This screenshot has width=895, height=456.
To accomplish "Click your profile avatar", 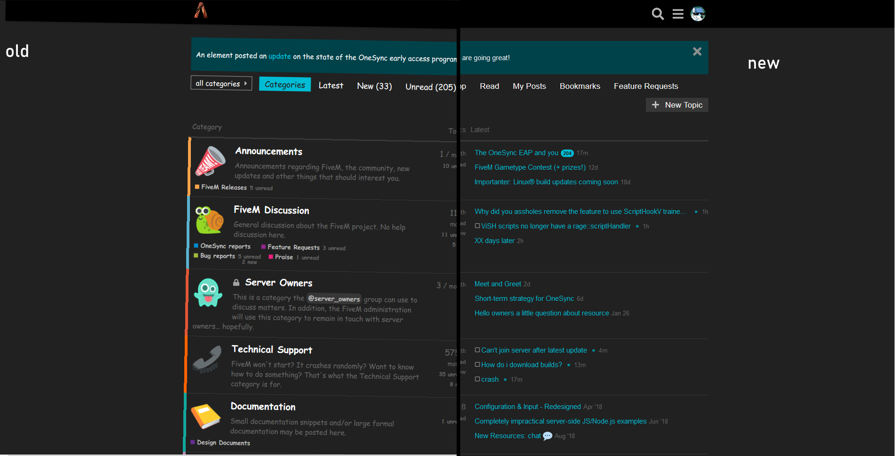I will (x=698, y=14).
